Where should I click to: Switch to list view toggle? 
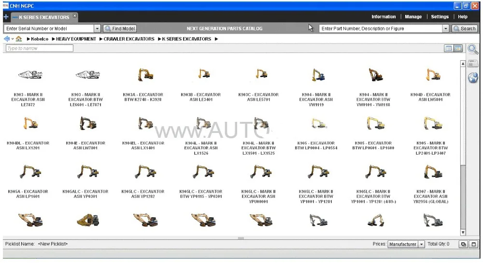tap(449, 48)
